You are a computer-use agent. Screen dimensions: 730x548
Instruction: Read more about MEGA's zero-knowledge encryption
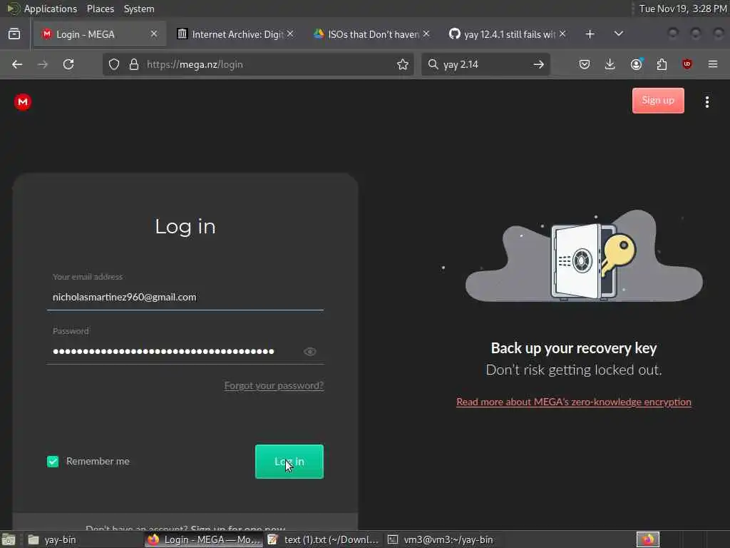(574, 402)
